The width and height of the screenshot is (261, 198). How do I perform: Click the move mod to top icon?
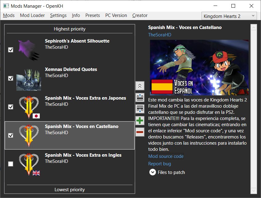coord(140,86)
